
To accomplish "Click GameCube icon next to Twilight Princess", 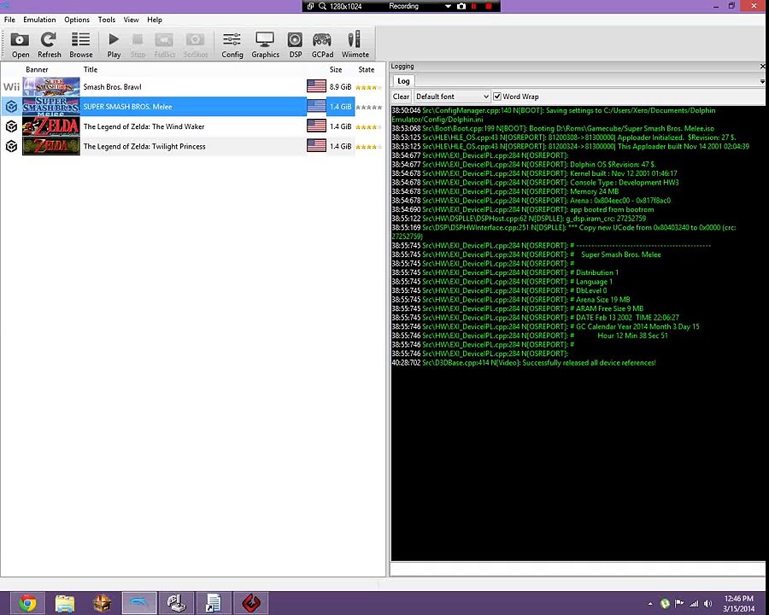I will coord(11,146).
